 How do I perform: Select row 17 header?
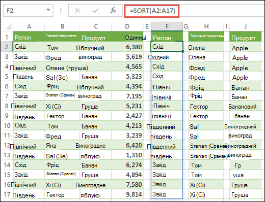coord(7,194)
